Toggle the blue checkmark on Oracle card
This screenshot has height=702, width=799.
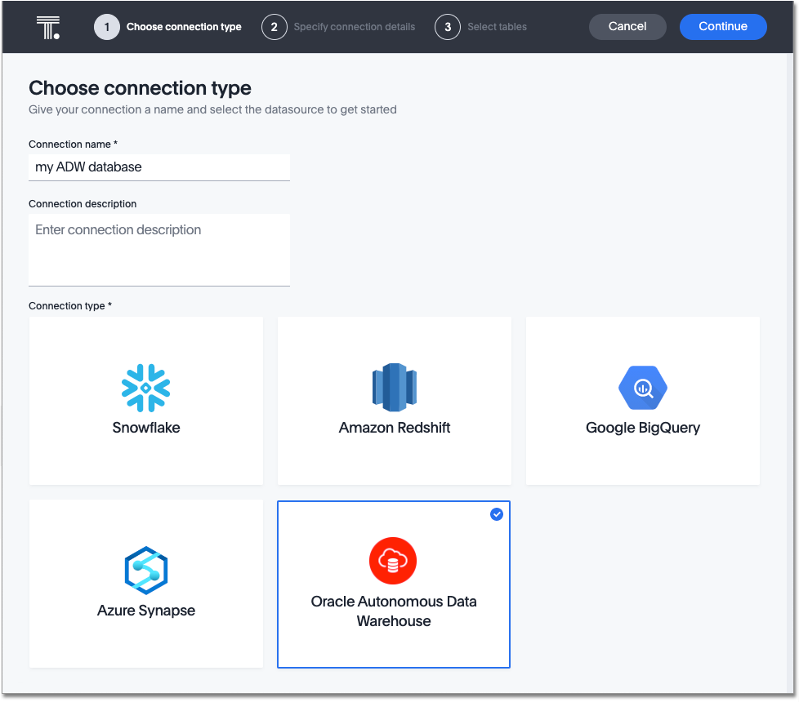click(x=497, y=514)
